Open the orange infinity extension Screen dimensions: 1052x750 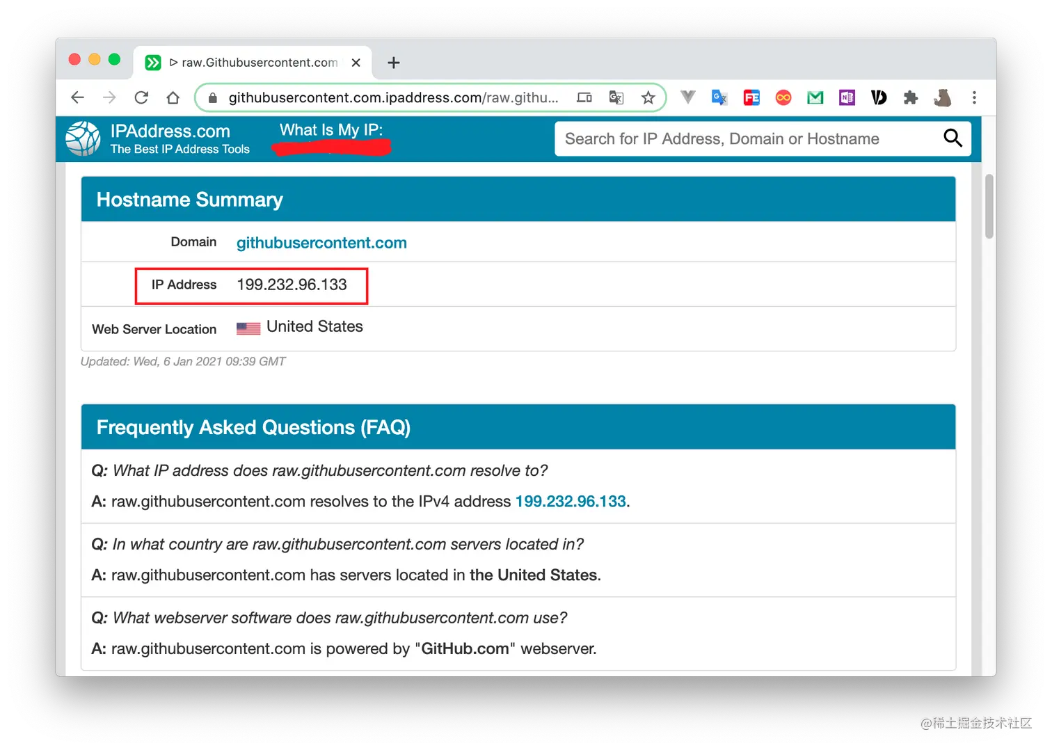click(783, 97)
